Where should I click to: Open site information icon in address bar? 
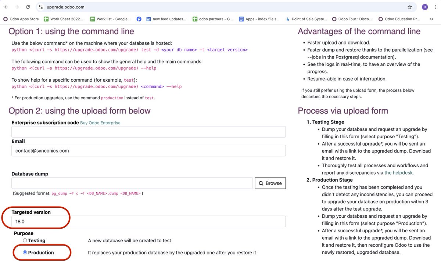41,7
